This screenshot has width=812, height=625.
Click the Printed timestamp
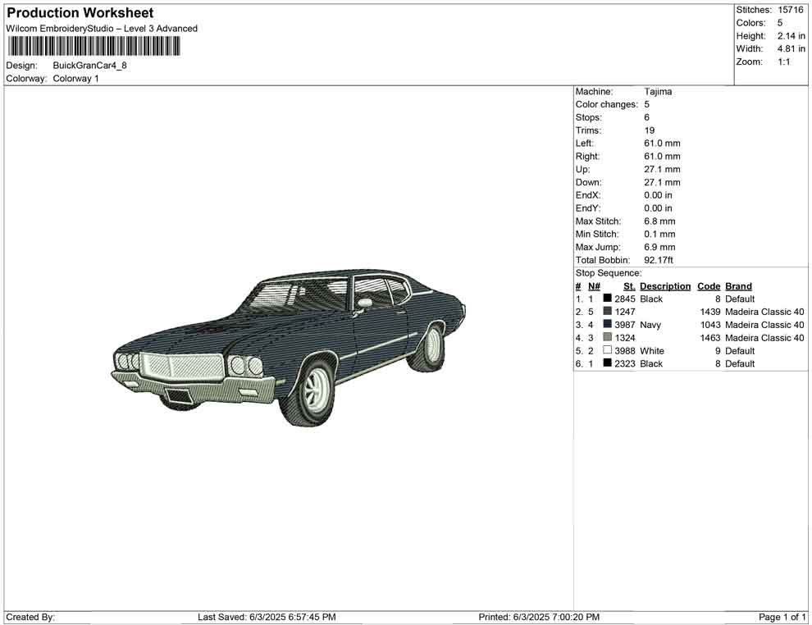(x=539, y=617)
